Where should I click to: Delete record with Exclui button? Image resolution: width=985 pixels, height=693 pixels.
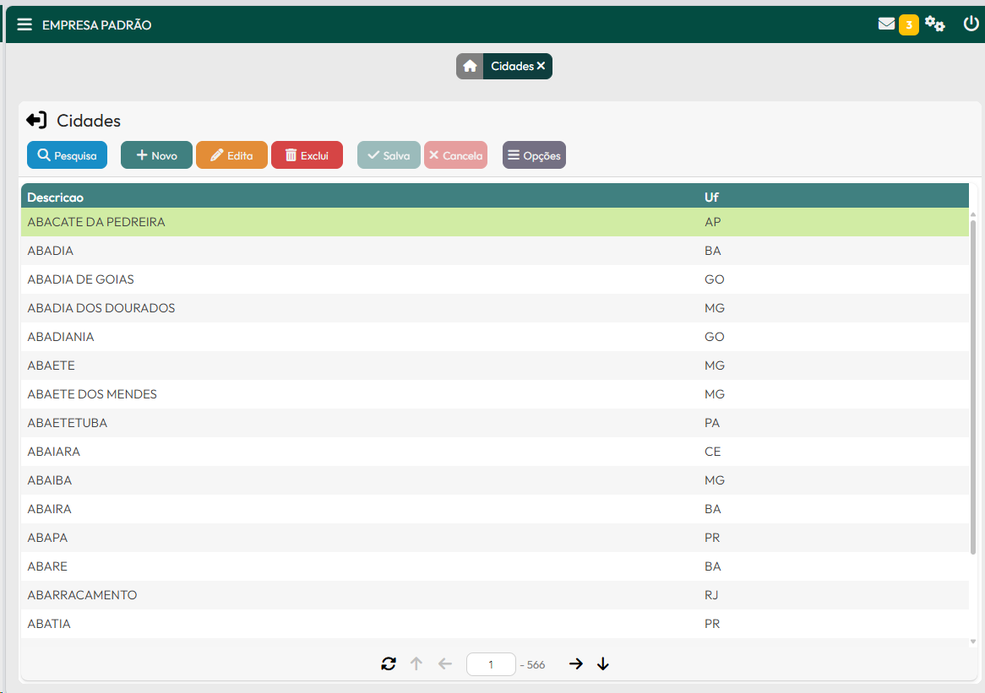[x=307, y=155]
